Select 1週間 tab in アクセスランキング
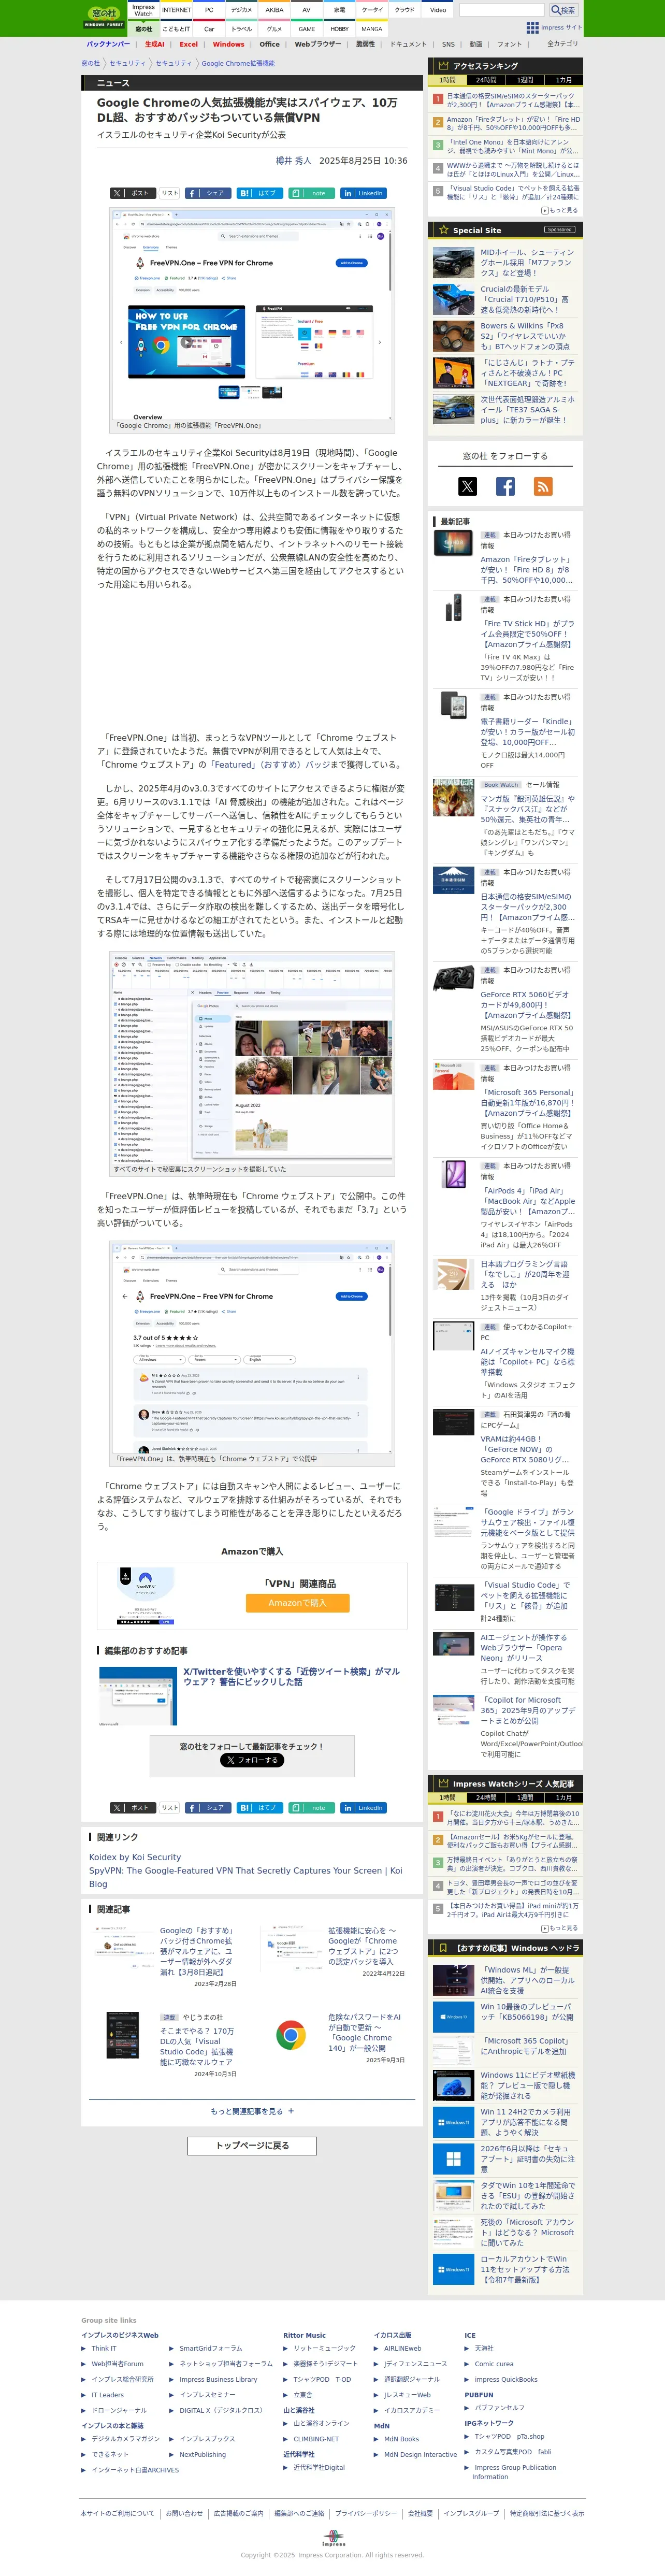Screen dimensions: 665x2576 coord(525,80)
